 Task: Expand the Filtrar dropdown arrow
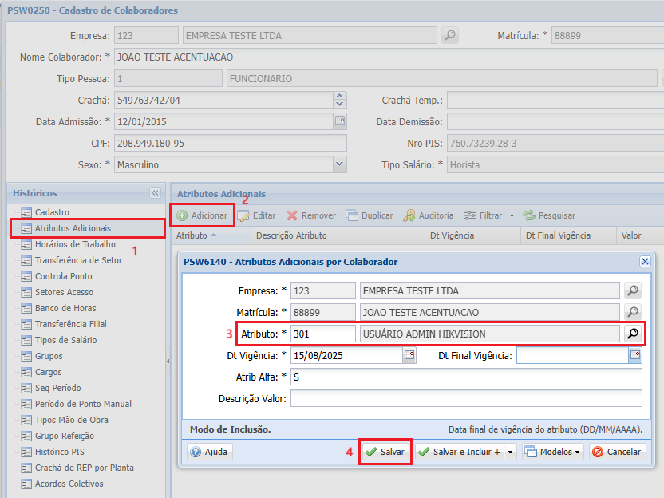pos(512,215)
